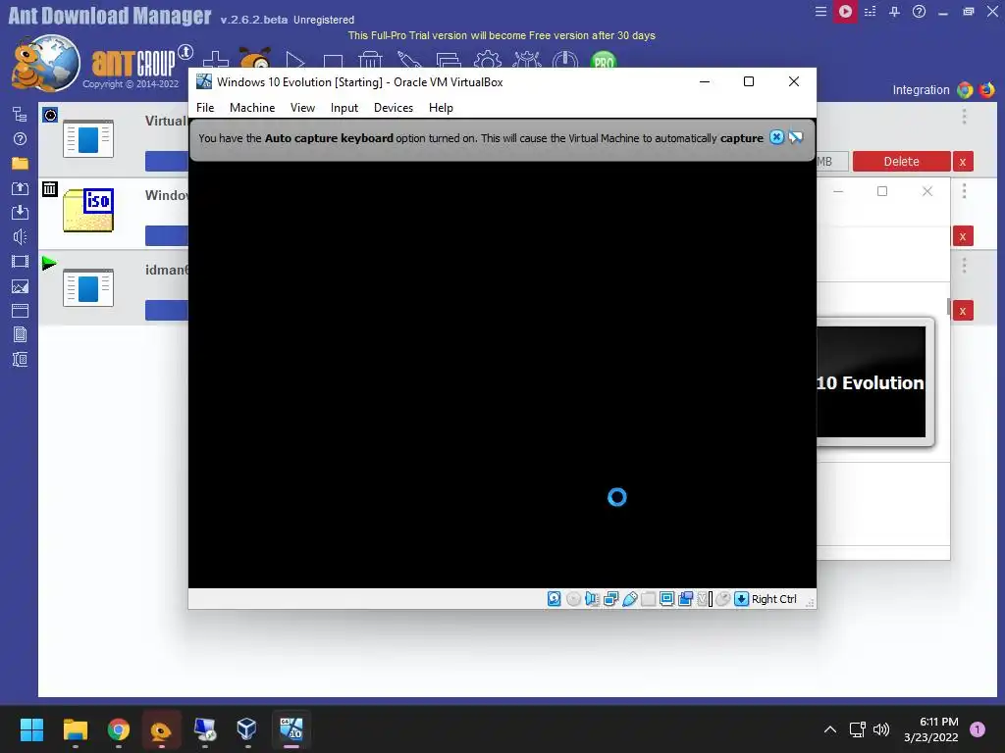Filter by audio files in sidebar
Viewport: 1005px width, 753px height.
[x=20, y=237]
